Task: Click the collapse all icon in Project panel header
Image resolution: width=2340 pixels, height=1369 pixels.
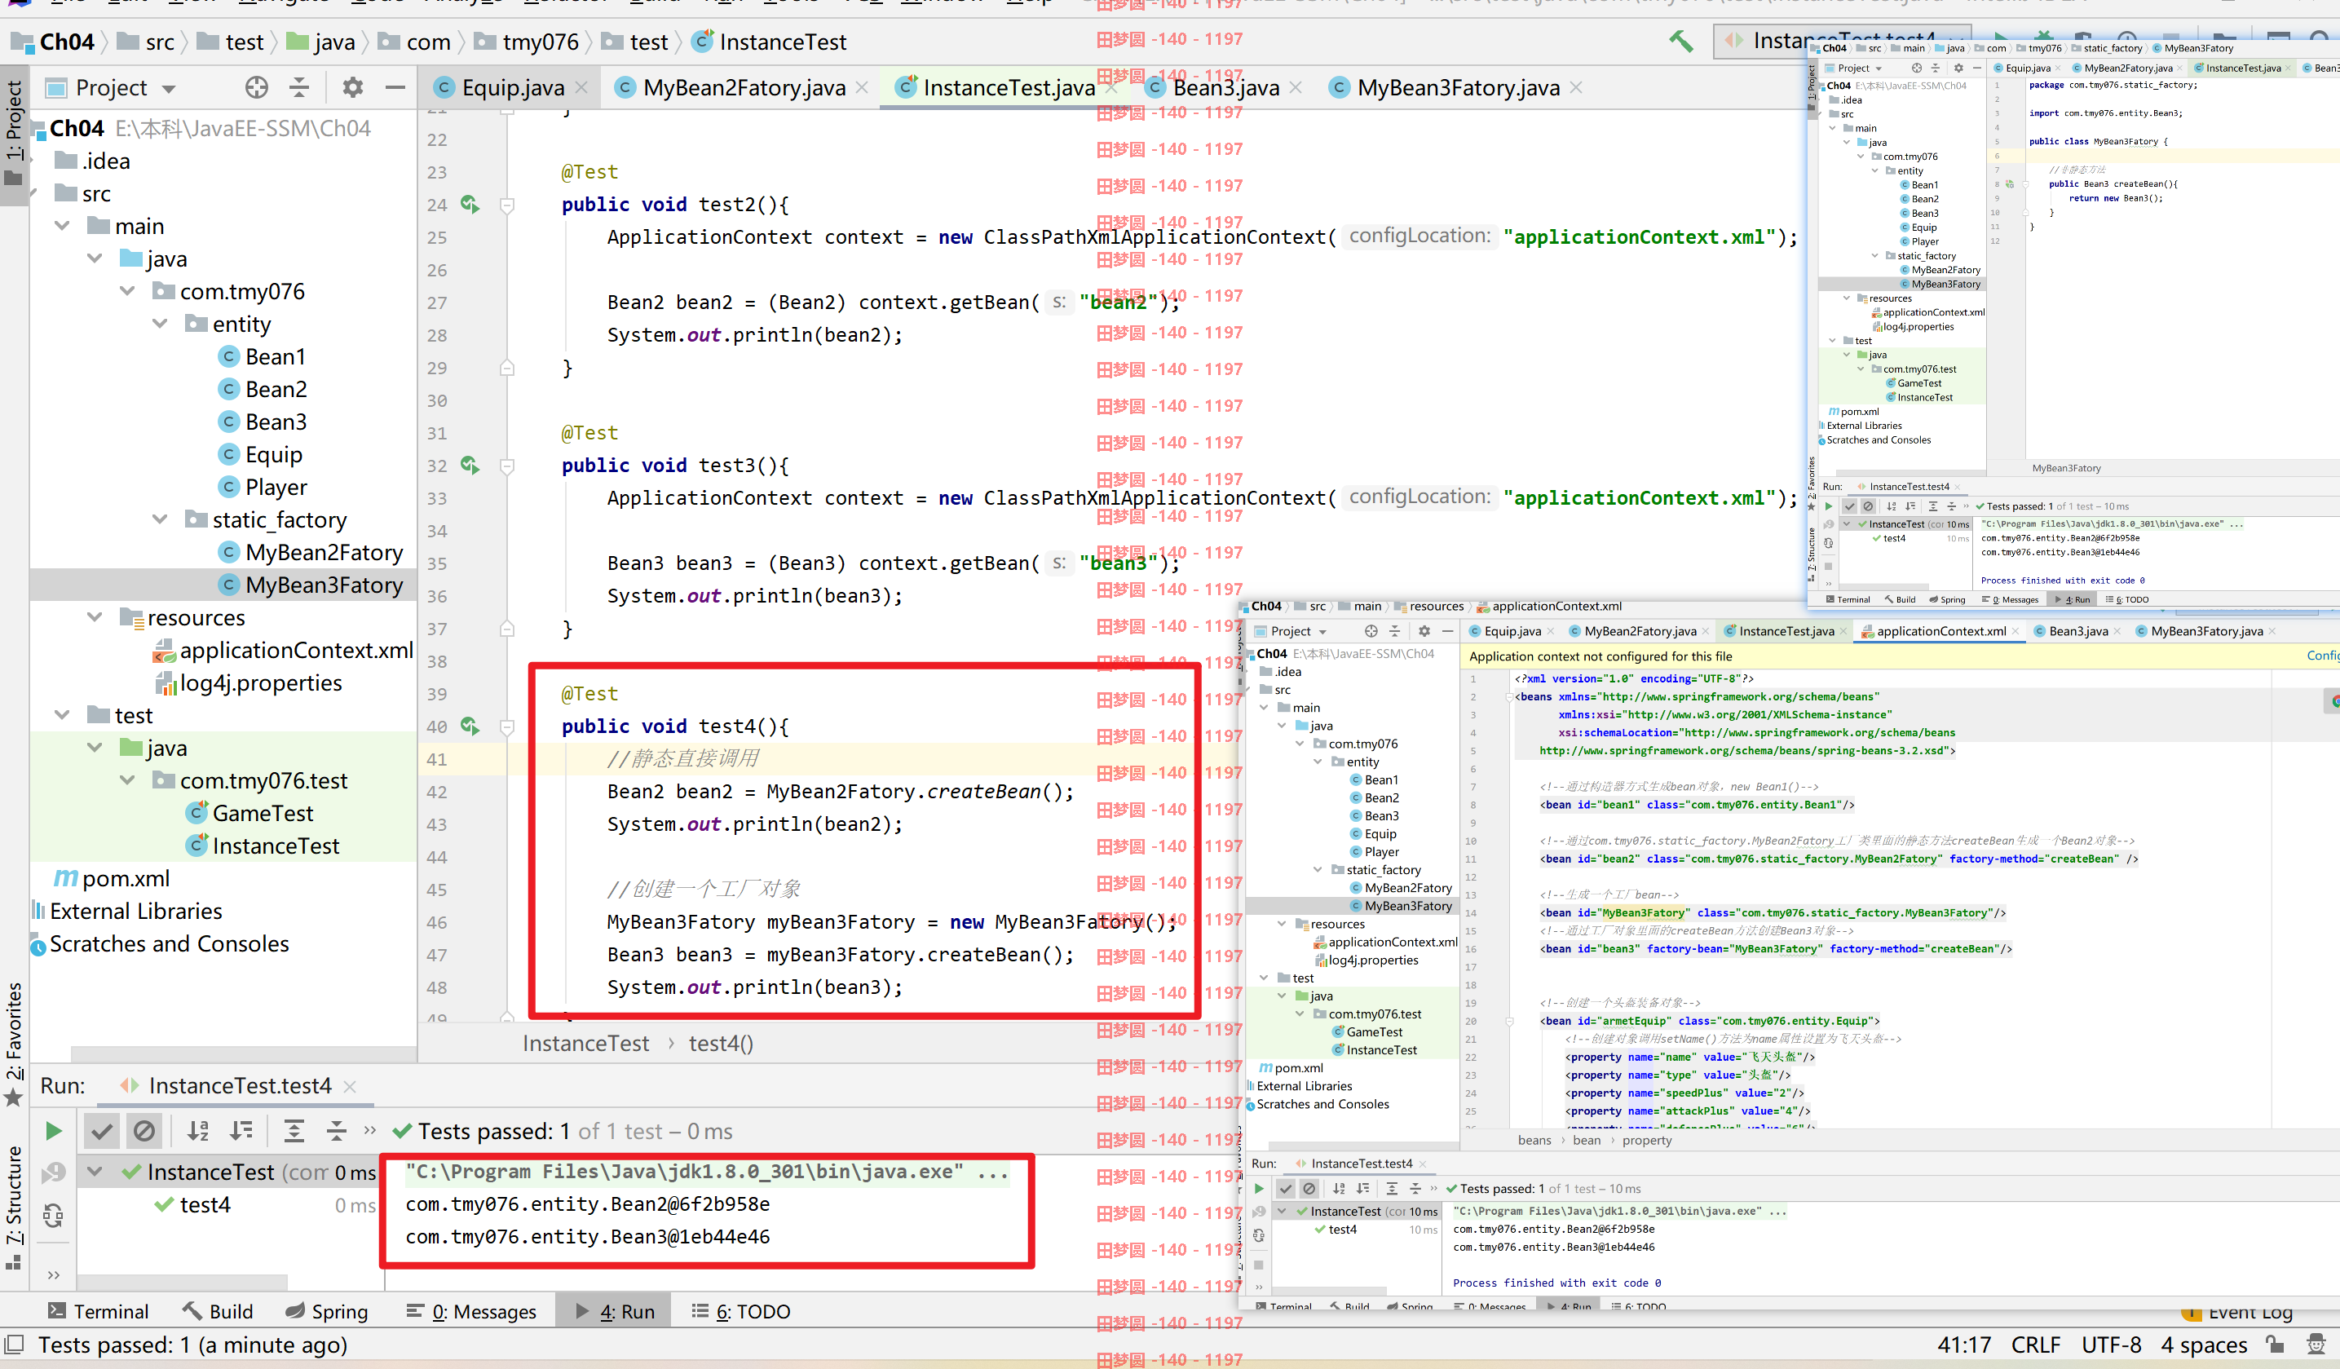Action: pos(299,87)
